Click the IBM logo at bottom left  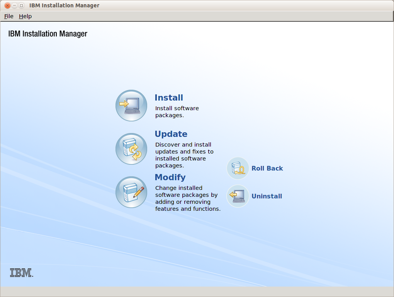pyautogui.click(x=21, y=273)
